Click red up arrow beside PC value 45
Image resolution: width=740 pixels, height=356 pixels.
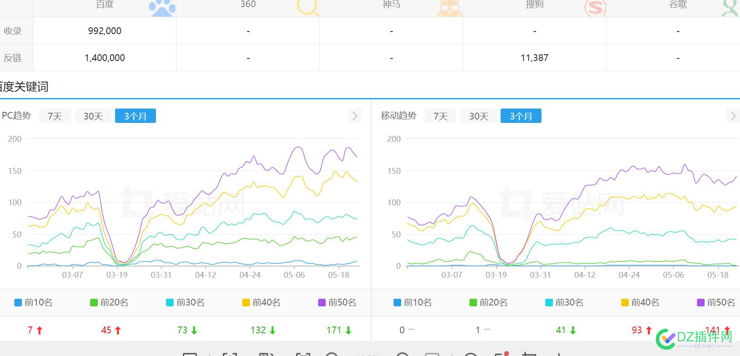118,331
